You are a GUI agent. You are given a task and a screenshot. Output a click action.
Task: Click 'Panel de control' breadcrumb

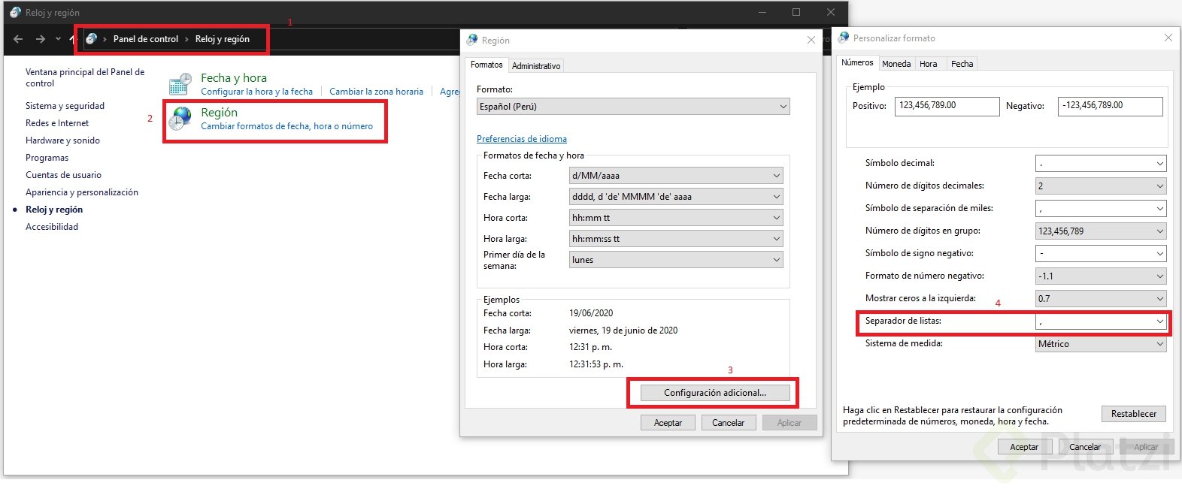pos(146,39)
